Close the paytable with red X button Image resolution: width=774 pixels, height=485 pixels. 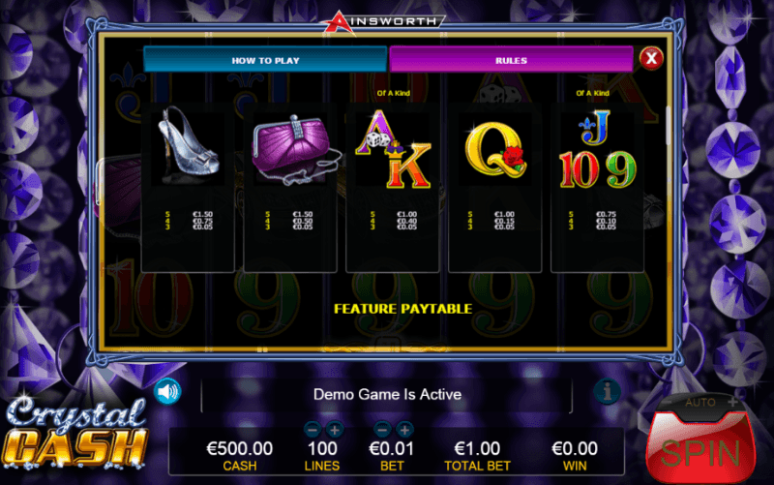coord(651,59)
